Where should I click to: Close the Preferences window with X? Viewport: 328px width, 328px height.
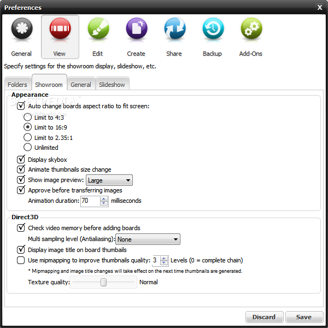click(320, 8)
